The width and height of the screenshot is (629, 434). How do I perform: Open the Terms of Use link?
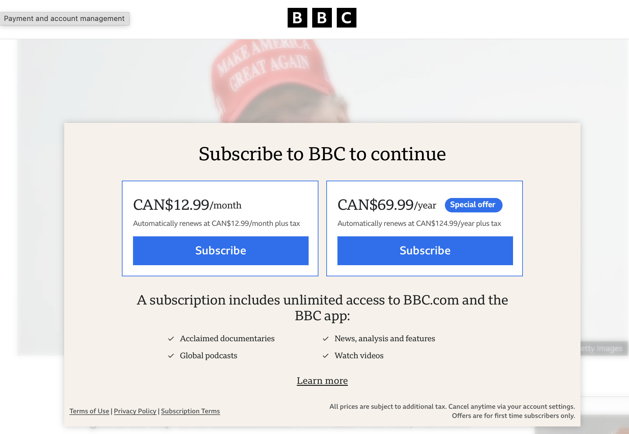[89, 411]
